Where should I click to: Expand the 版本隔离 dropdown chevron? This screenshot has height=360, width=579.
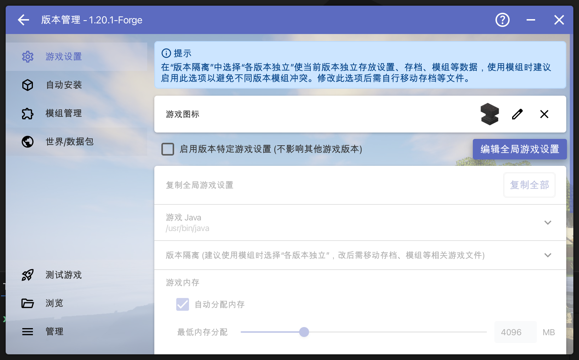click(548, 255)
